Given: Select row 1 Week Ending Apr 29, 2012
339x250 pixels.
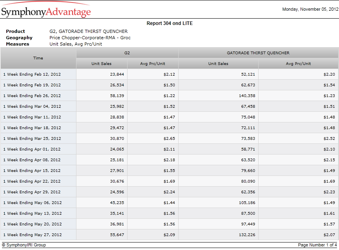Looking at the screenshot, I should tap(169, 192).
